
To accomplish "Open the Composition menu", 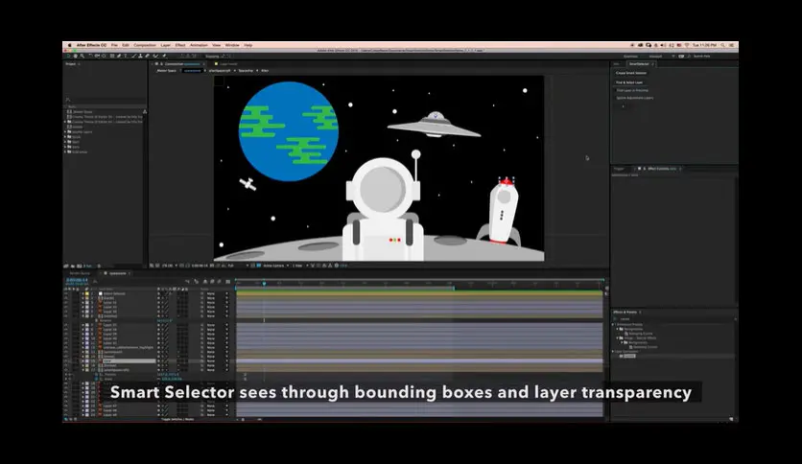I will click(x=145, y=45).
